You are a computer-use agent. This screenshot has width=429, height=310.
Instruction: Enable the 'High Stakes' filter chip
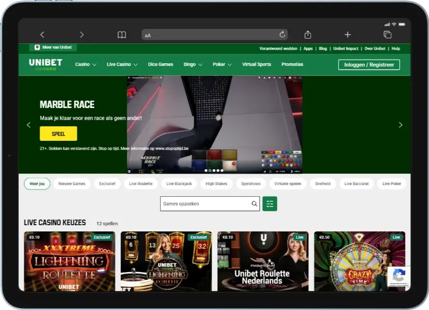click(216, 184)
